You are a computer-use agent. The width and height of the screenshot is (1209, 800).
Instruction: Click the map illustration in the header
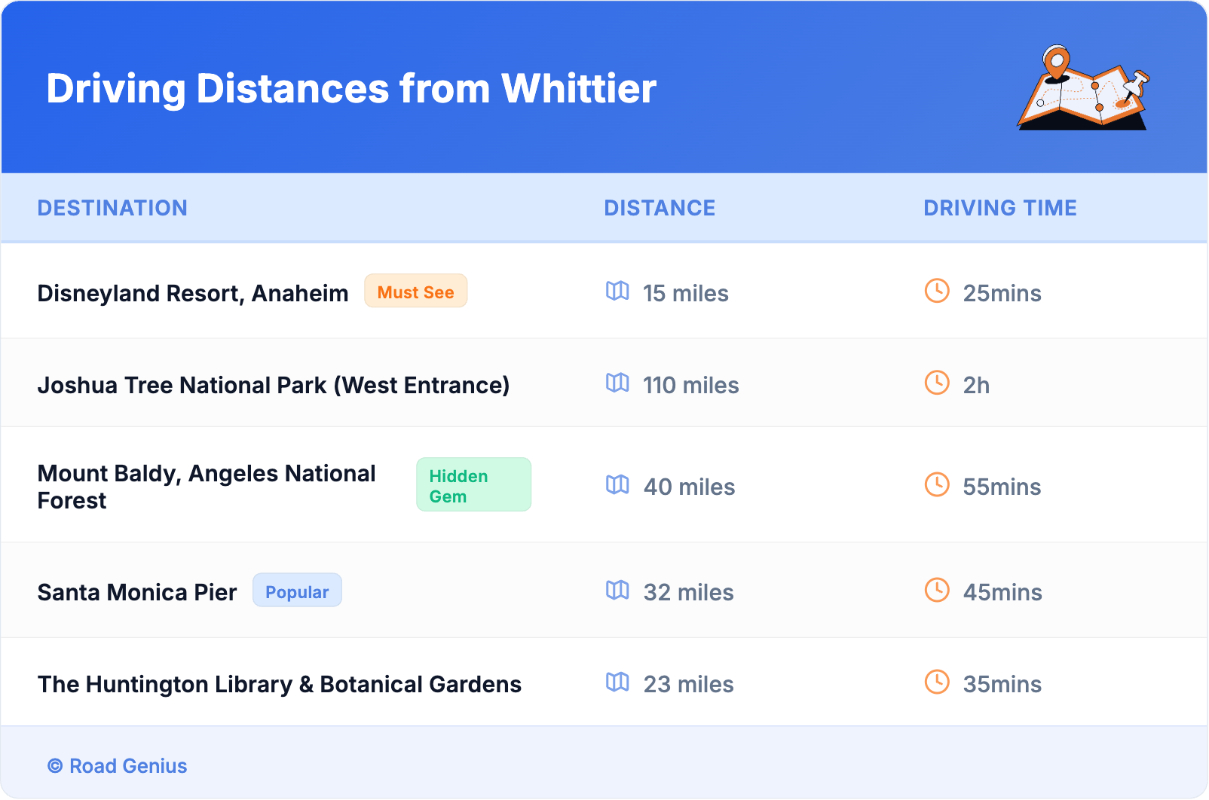point(1083,89)
